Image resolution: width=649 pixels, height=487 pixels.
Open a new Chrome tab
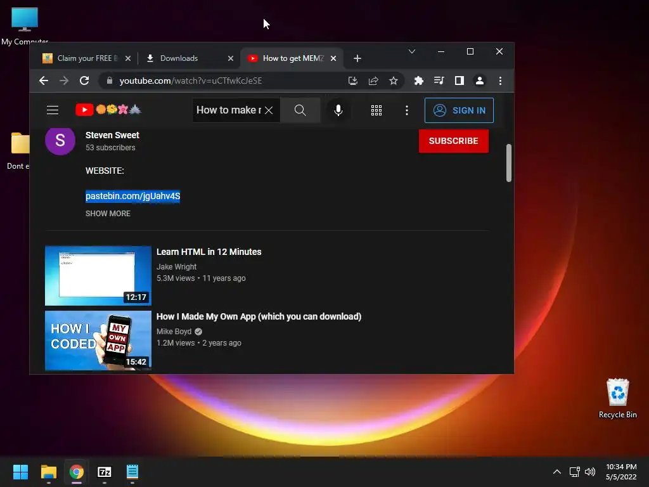(x=357, y=58)
